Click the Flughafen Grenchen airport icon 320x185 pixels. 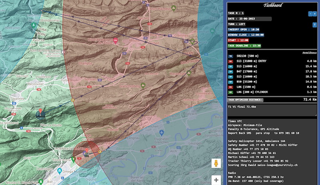click(x=161, y=132)
